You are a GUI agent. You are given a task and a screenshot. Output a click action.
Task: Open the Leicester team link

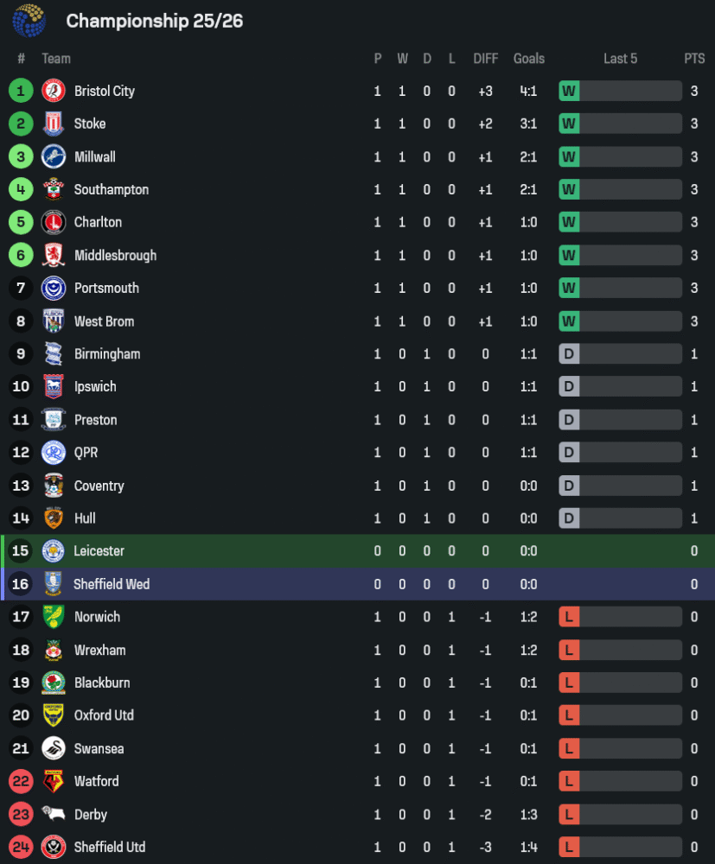point(99,551)
